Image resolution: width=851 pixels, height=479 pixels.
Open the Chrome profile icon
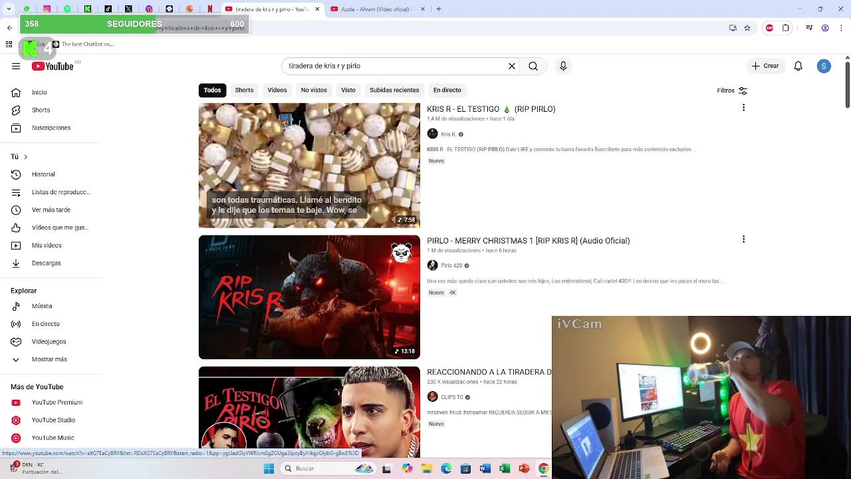click(x=825, y=28)
